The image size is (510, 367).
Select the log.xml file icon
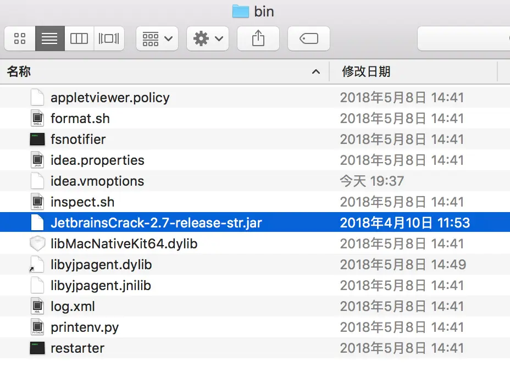(x=37, y=306)
